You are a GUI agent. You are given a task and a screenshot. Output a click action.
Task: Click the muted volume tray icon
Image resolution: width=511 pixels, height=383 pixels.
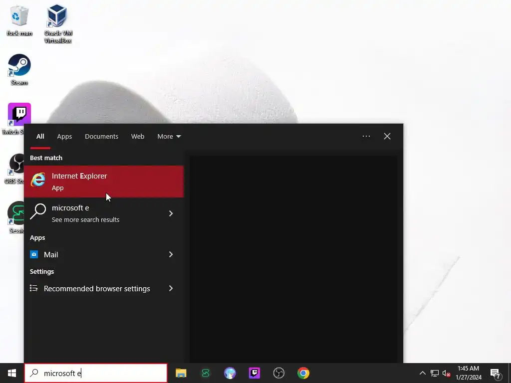(446, 373)
